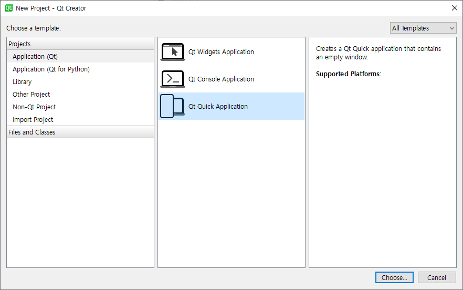Select Application (Qt for Python) category
This screenshot has width=463, height=290.
pos(80,69)
